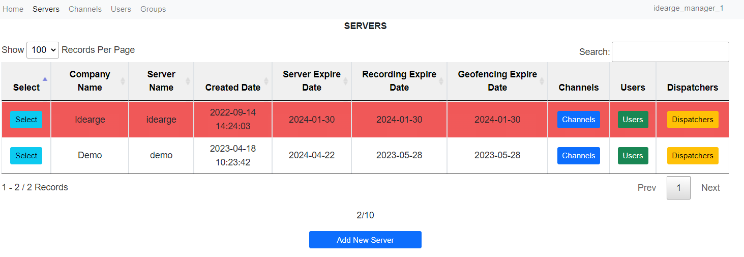Sort by Server Expire Date arrows
Image resolution: width=744 pixels, height=257 pixels.
(x=345, y=81)
